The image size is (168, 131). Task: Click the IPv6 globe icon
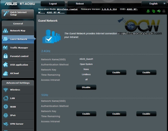[x=6, y=115]
